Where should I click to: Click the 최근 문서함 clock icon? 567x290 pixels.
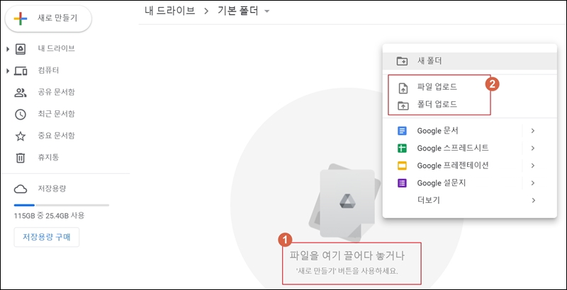pyautogui.click(x=21, y=115)
